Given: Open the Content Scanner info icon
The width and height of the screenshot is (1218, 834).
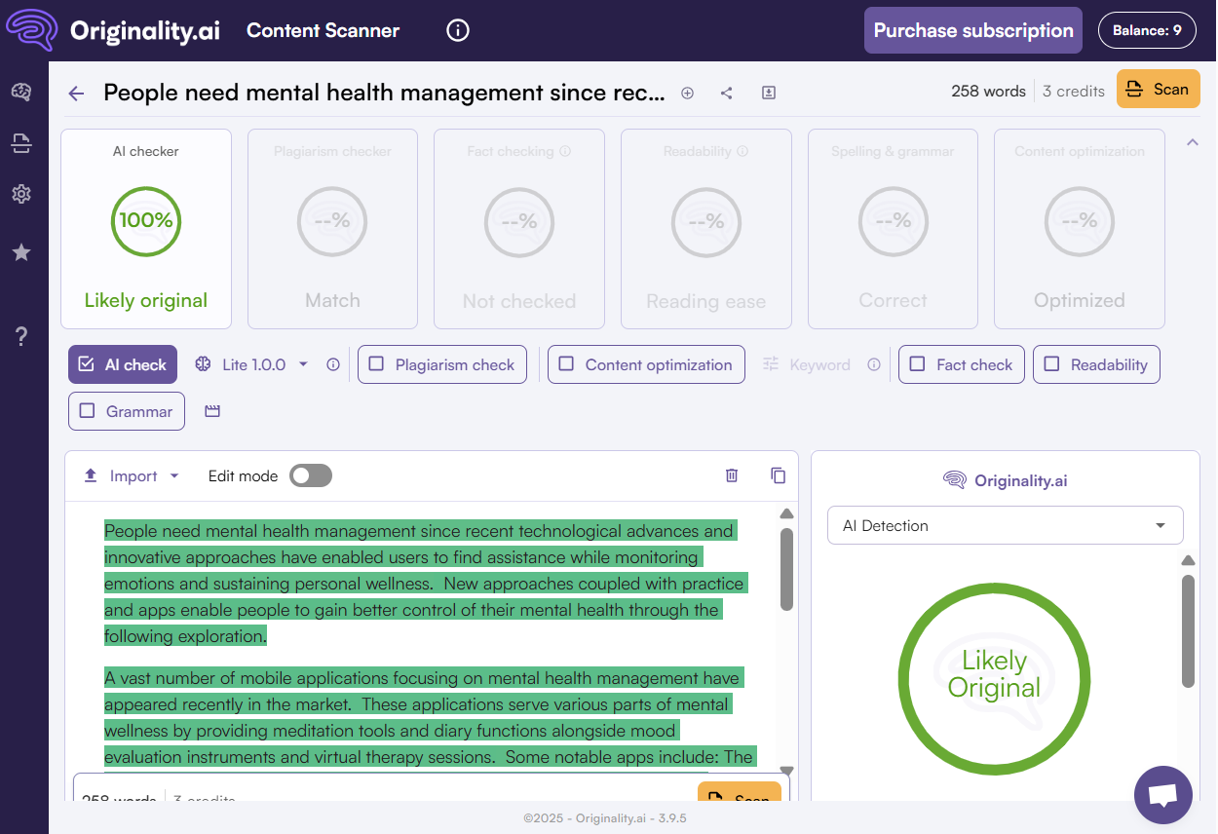Looking at the screenshot, I should click(458, 30).
